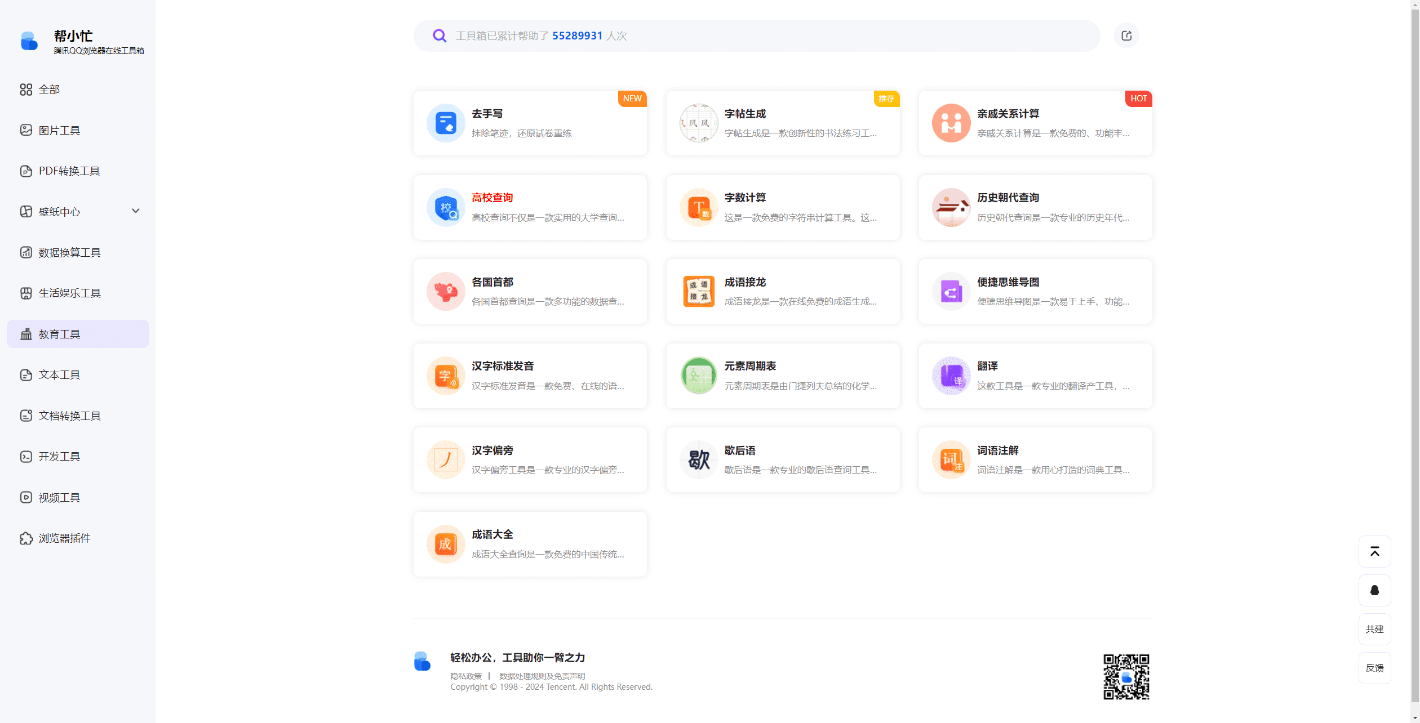Expand the 壁纸中心 sidebar section
Screen dimensions: 1420x723
136,211
